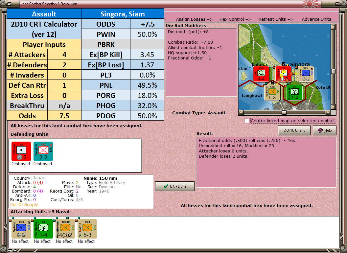This screenshot has width=347, height=253.
Task: Click the OK - Done button
Action: [175, 186]
